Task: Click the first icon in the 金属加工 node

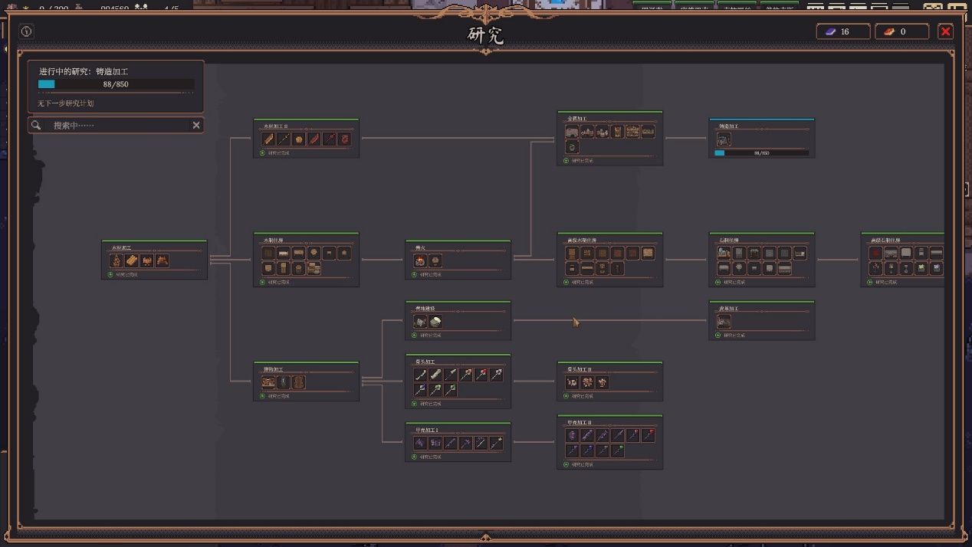Action: (572, 132)
